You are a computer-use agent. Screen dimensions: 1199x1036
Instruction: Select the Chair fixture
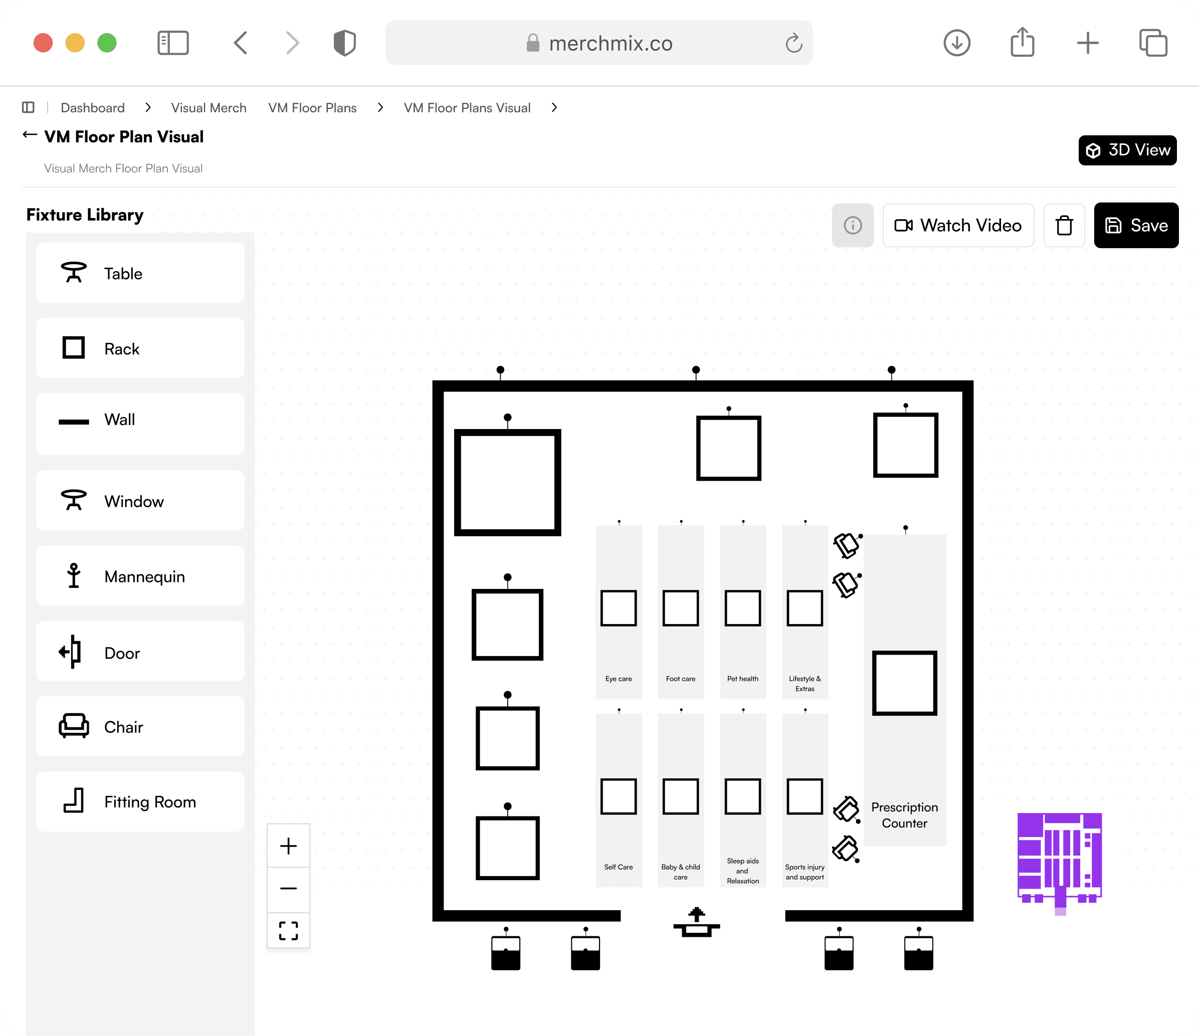tap(139, 727)
